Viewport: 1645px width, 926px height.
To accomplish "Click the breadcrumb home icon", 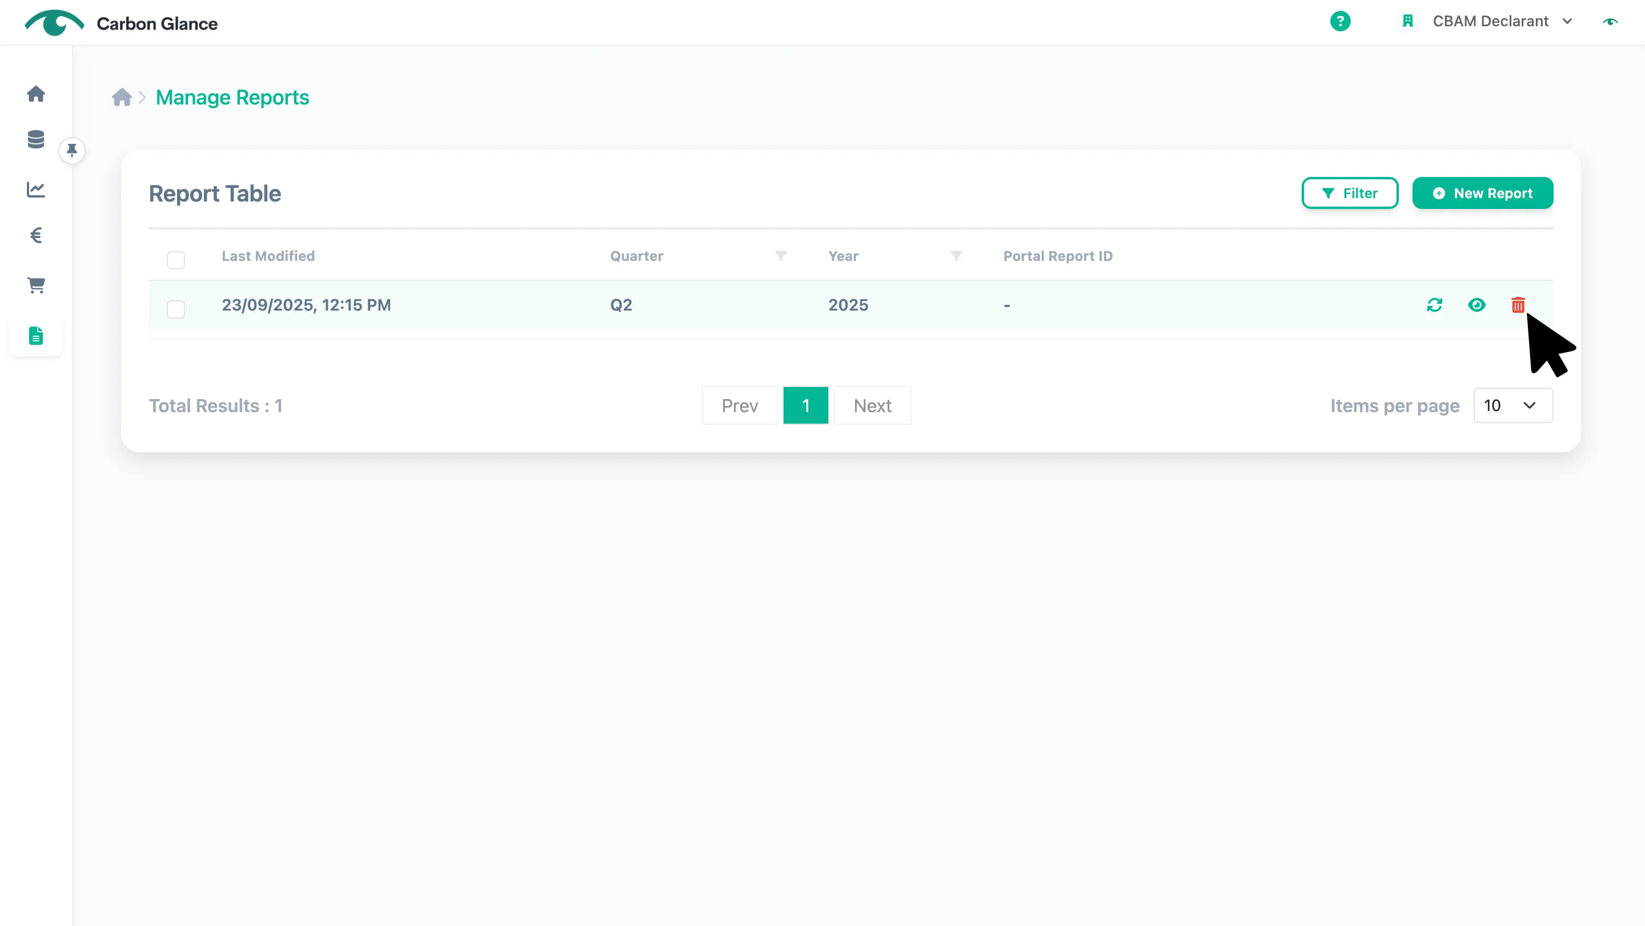I will 121,97.
